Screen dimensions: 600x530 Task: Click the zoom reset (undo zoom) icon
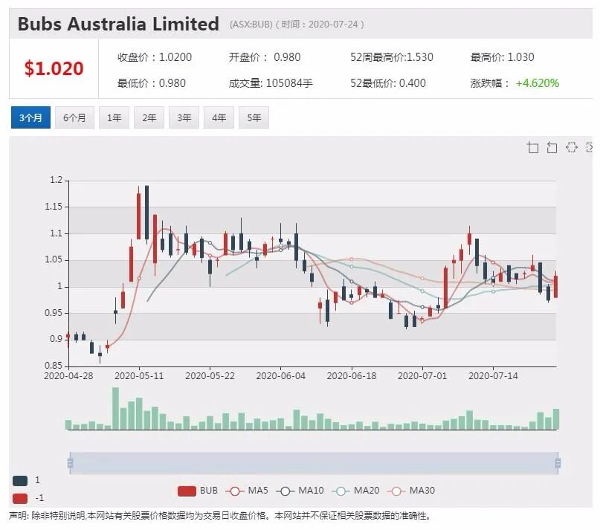point(552,147)
